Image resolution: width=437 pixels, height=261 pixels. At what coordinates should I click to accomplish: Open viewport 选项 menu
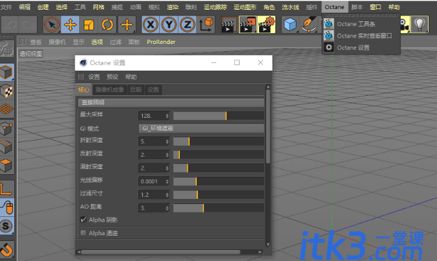click(97, 42)
